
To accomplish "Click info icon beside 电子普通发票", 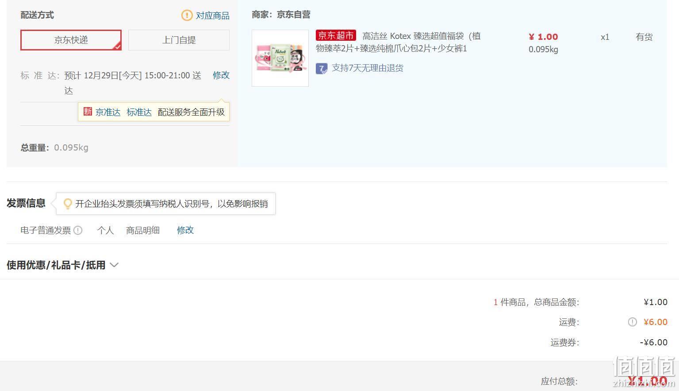I will 78,230.
